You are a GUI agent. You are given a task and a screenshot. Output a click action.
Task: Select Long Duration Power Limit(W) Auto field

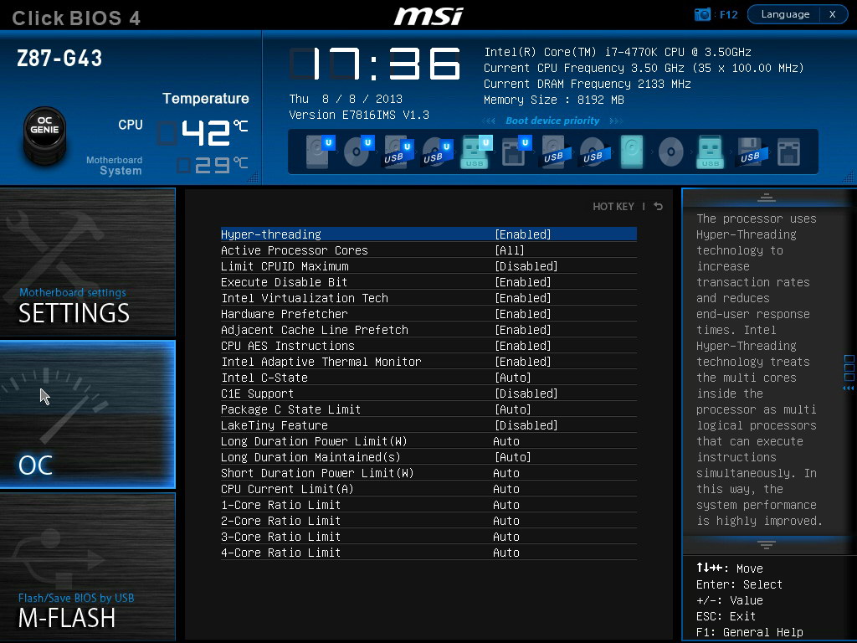(506, 440)
